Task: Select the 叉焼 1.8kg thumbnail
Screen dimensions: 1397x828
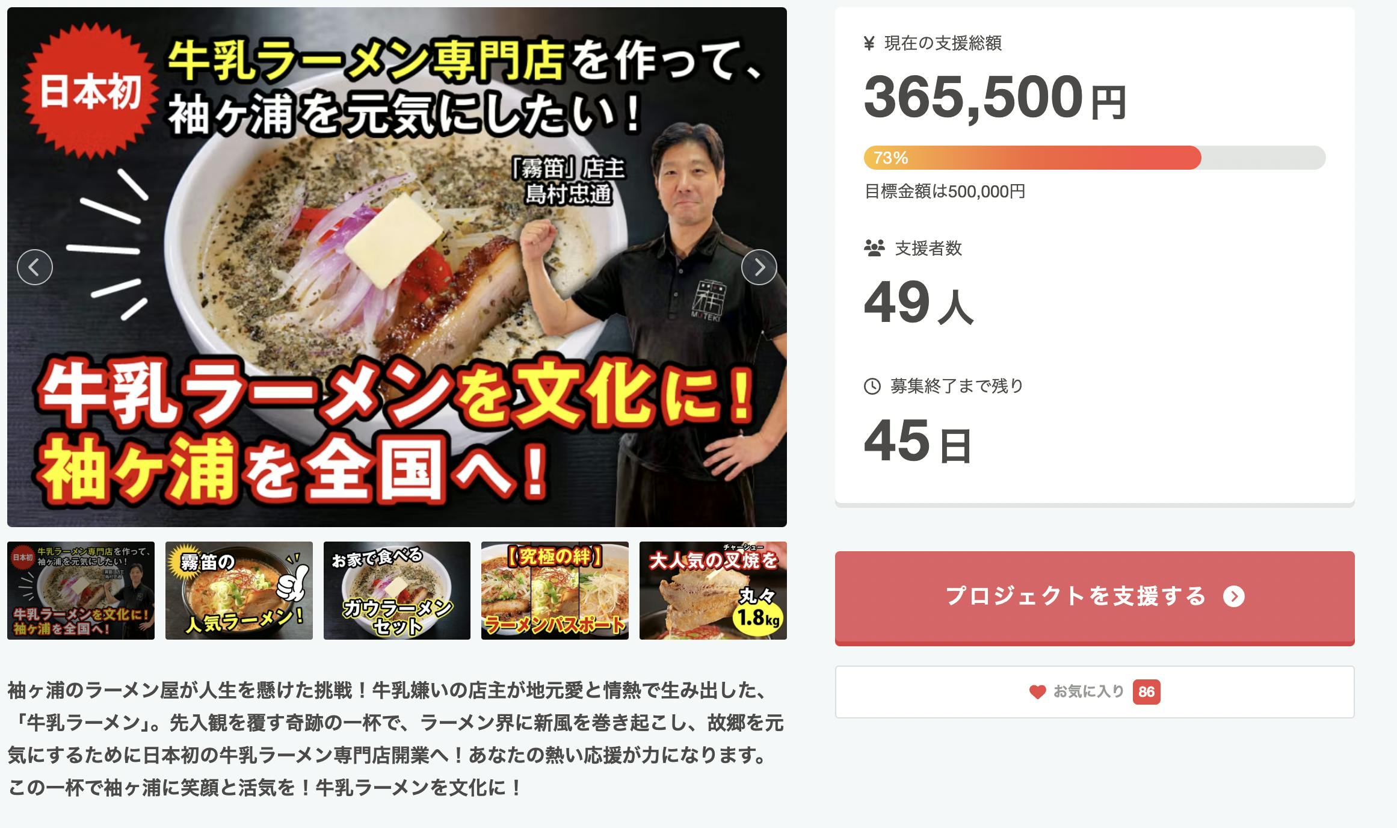Action: (x=713, y=590)
